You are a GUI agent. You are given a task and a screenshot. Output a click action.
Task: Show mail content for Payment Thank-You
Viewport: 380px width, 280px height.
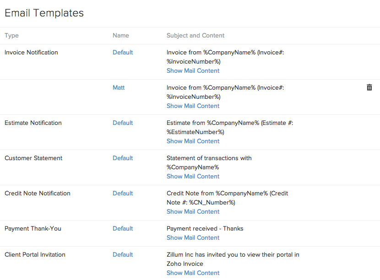pos(193,238)
